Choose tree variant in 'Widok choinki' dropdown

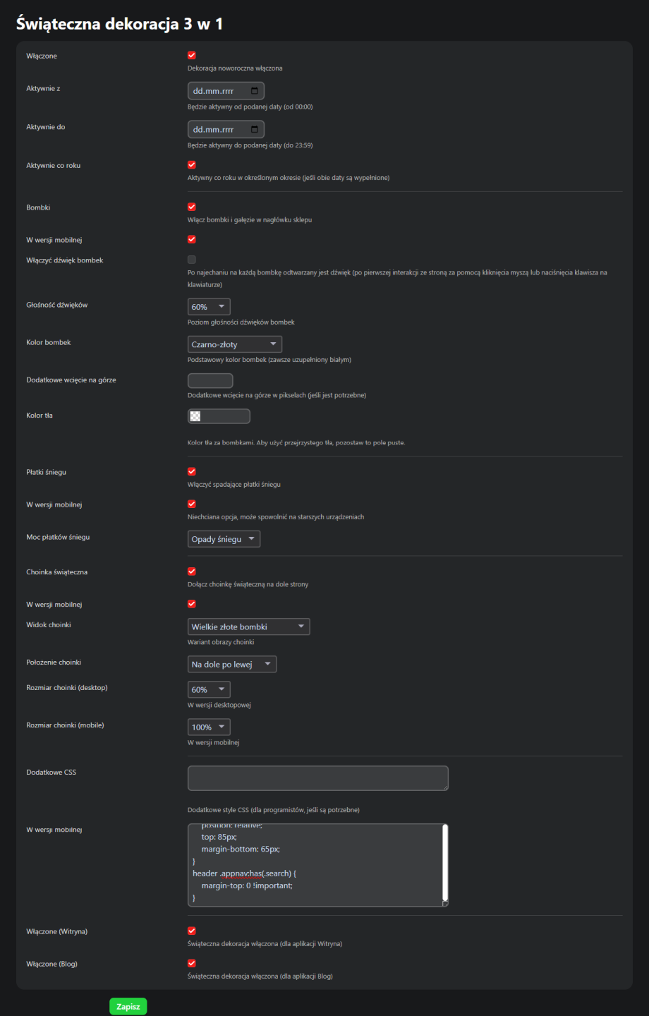coord(248,627)
